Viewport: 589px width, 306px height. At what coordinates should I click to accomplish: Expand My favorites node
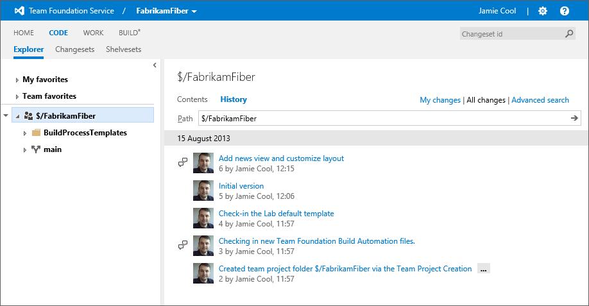click(x=17, y=80)
